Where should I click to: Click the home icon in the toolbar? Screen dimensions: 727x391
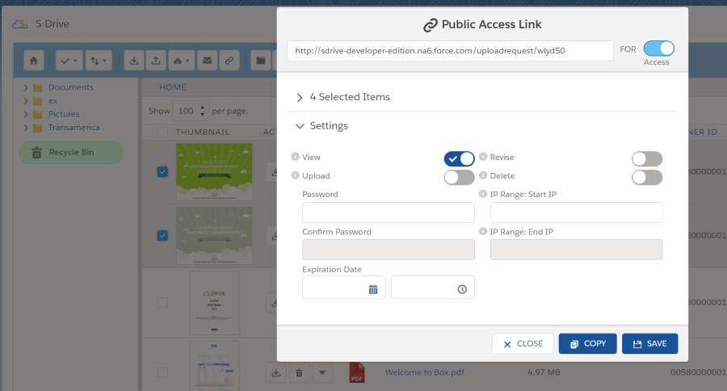pyautogui.click(x=33, y=60)
